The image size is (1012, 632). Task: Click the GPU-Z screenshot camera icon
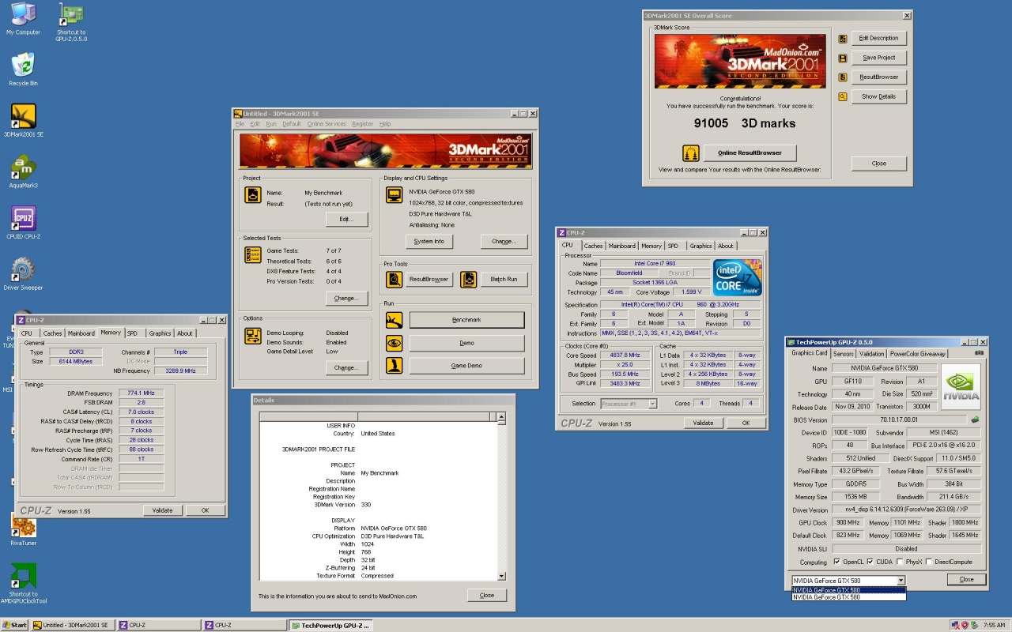980,353
